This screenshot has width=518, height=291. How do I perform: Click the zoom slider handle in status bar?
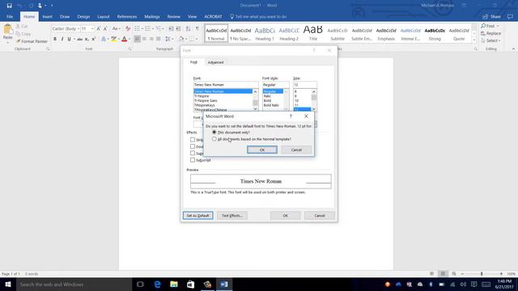point(482,274)
